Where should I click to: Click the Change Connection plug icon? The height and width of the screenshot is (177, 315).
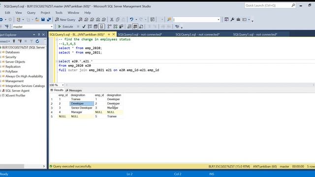click(6, 27)
